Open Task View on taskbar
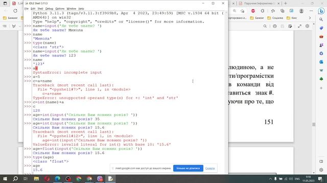 pos(26,178)
